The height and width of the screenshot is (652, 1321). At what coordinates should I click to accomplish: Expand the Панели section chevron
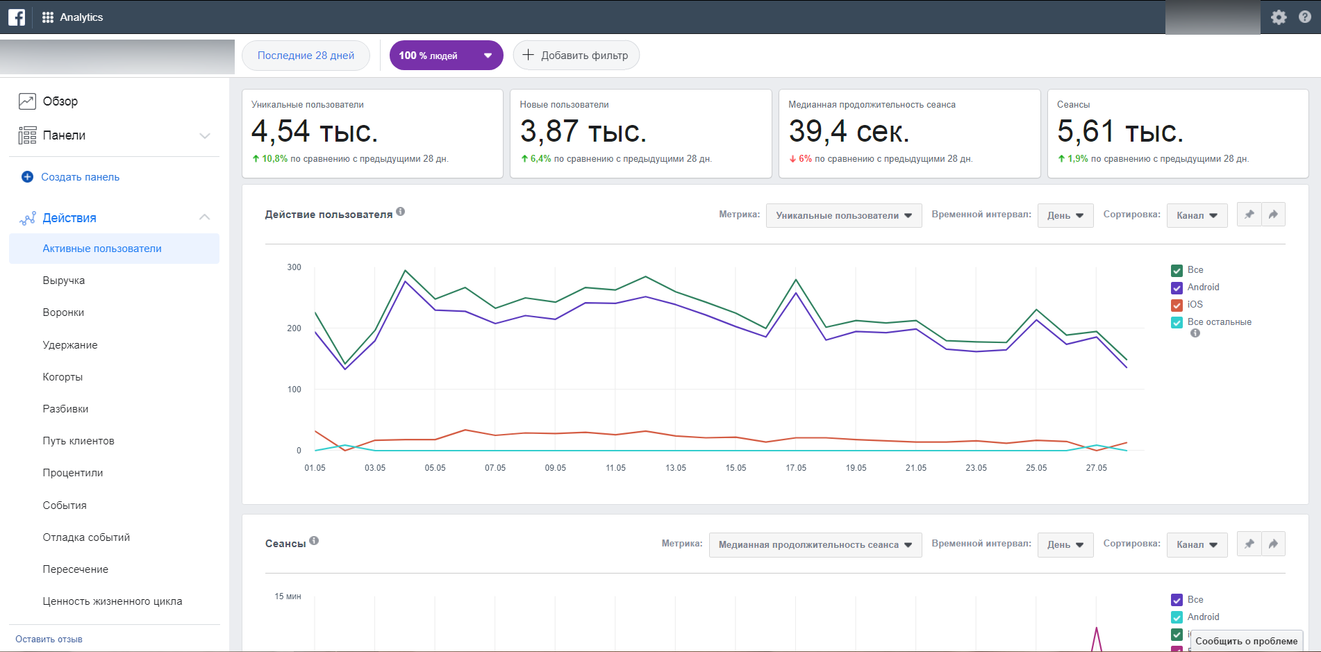[x=205, y=135]
